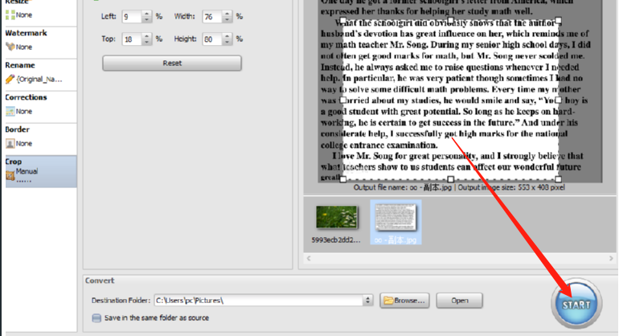Decrease the Top crop value
The image size is (619, 336).
click(x=146, y=43)
